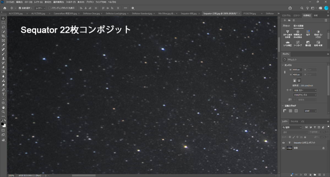
Task: Select the Crop tool
Action: pyautogui.click(x=3, y=36)
